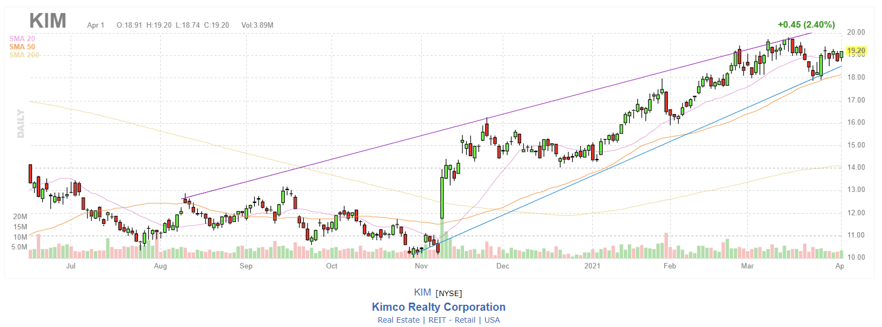
Task: Click the C:19.20 close price value
Action: point(216,25)
